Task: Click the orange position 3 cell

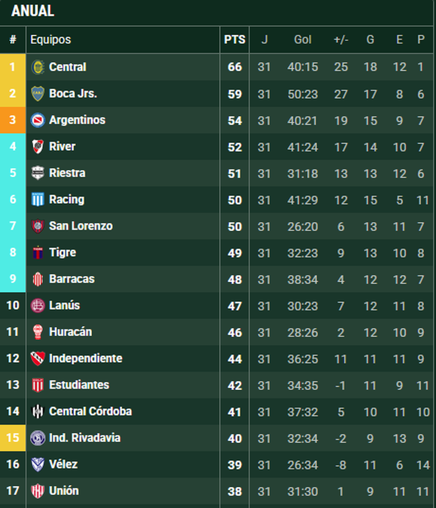Action: tap(13, 120)
